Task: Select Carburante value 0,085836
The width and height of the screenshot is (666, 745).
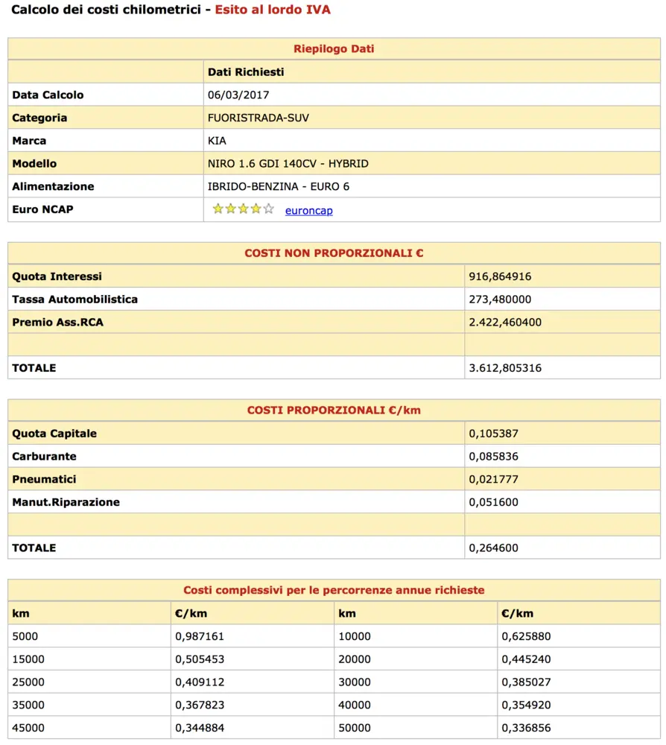Action: click(x=494, y=456)
